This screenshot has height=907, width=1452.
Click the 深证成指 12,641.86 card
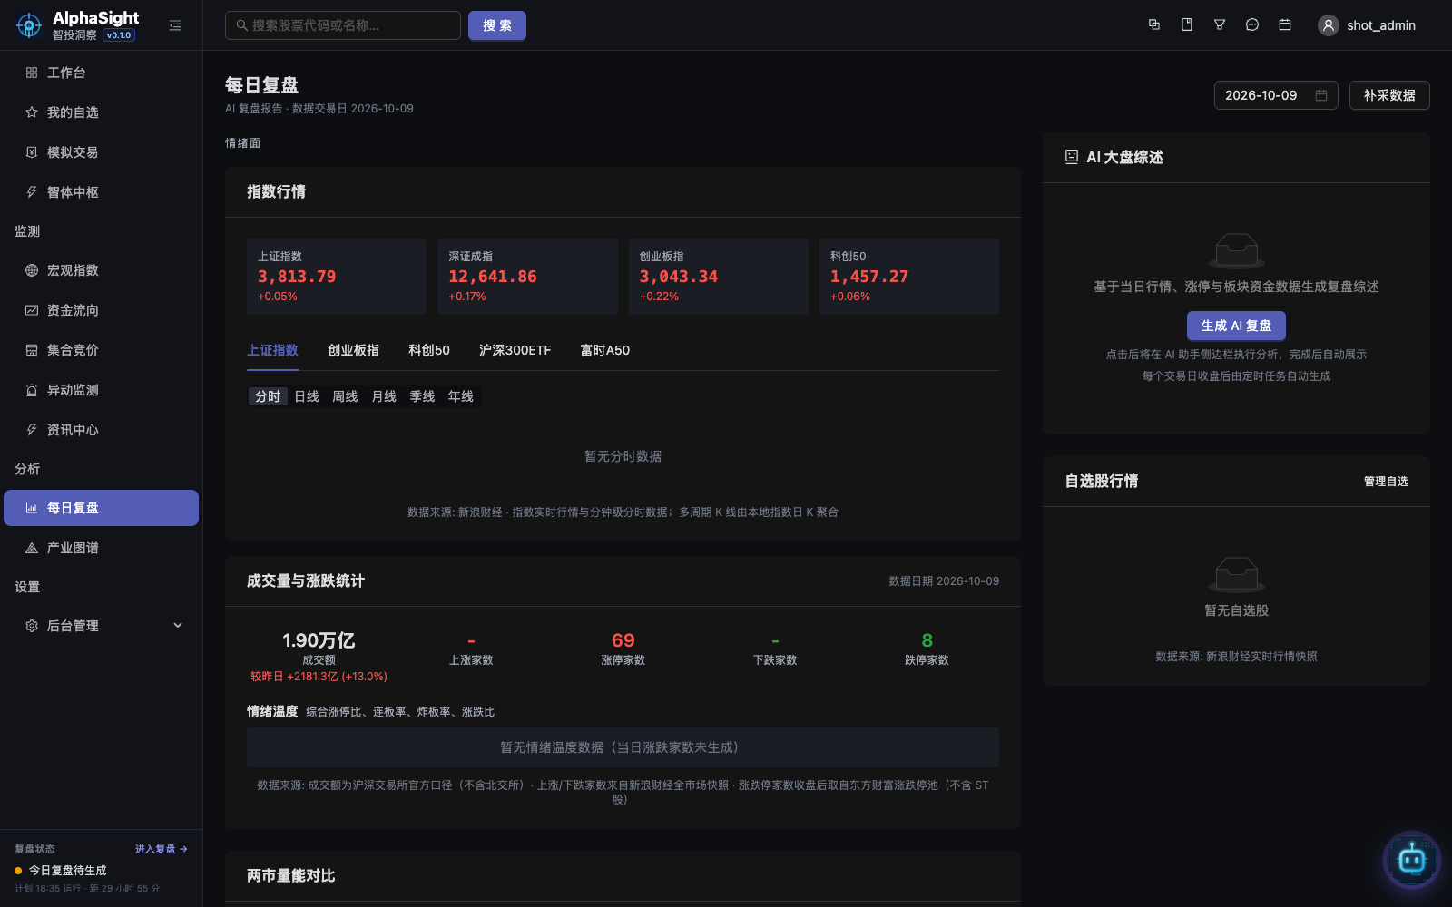(527, 277)
